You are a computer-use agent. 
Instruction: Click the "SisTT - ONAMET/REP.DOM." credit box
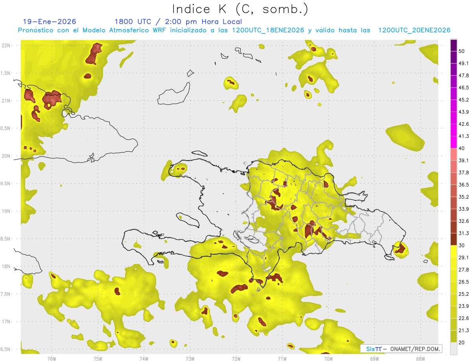[x=401, y=349]
